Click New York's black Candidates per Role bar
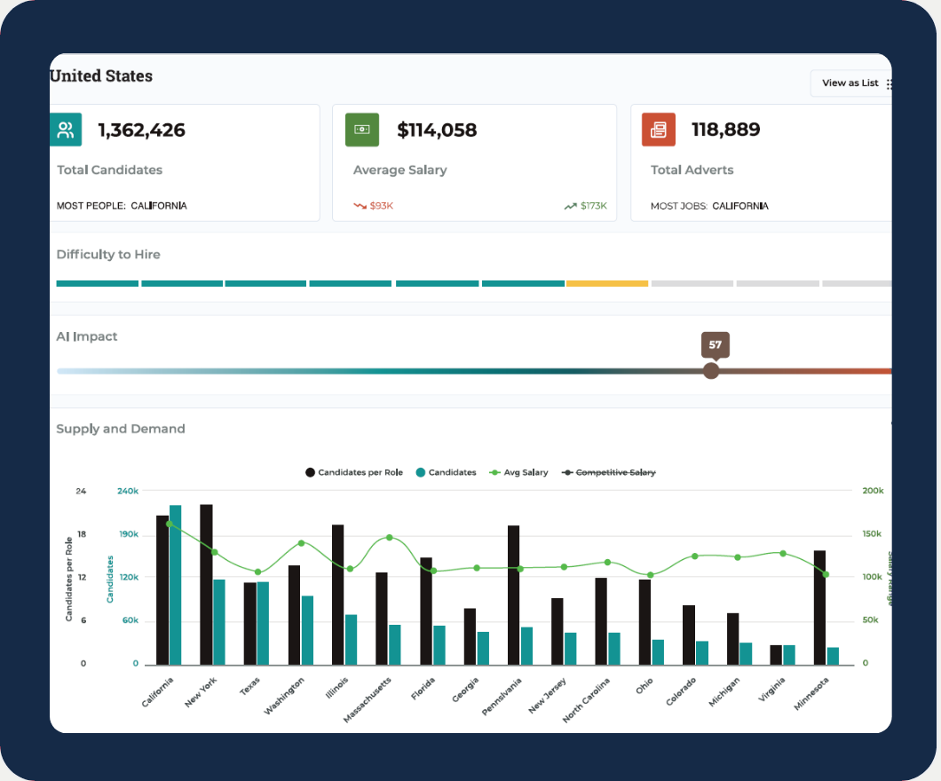This screenshot has width=941, height=781. click(207, 584)
